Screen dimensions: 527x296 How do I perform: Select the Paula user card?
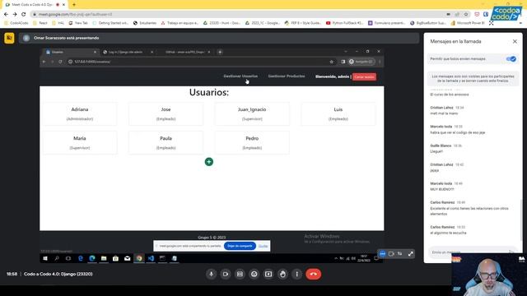coord(166,142)
